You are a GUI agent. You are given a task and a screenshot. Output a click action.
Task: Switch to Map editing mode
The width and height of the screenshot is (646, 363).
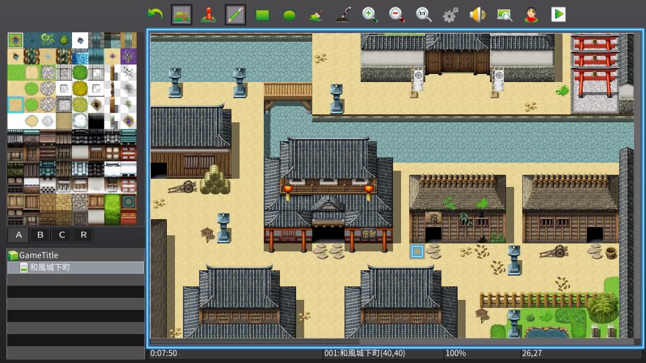(x=182, y=14)
